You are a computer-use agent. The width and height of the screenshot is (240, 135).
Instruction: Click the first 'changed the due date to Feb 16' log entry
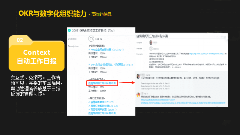(155, 84)
